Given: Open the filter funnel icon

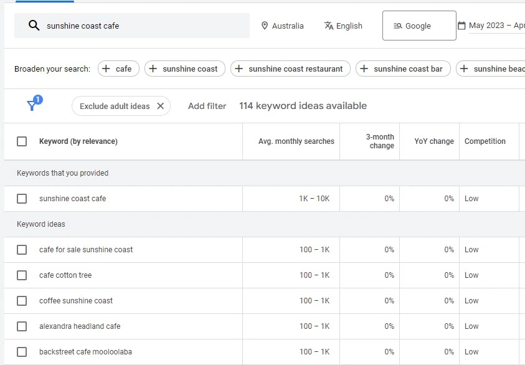Looking at the screenshot, I should coord(32,105).
